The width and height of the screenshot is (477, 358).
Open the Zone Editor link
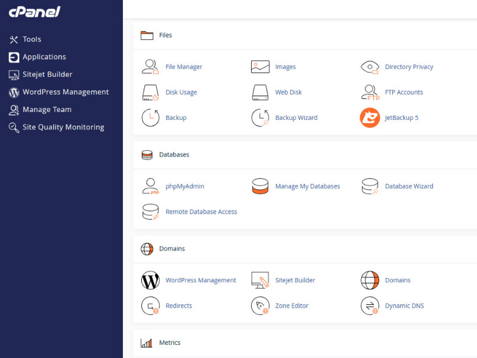[292, 305]
